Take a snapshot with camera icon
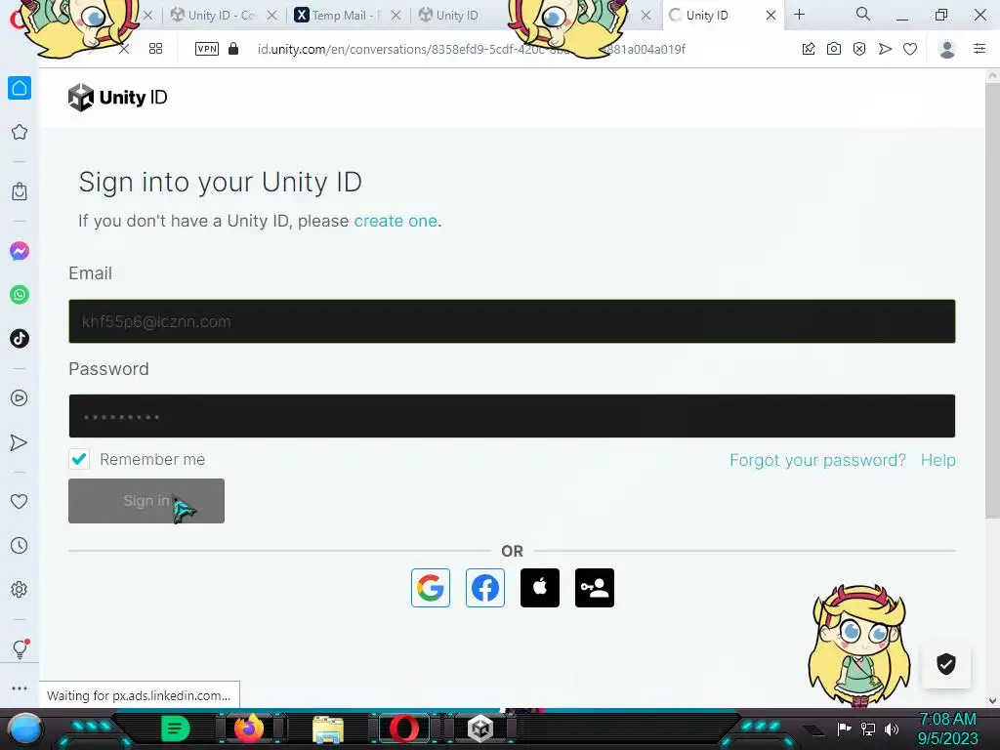The height and width of the screenshot is (750, 1000). pyautogui.click(x=834, y=49)
